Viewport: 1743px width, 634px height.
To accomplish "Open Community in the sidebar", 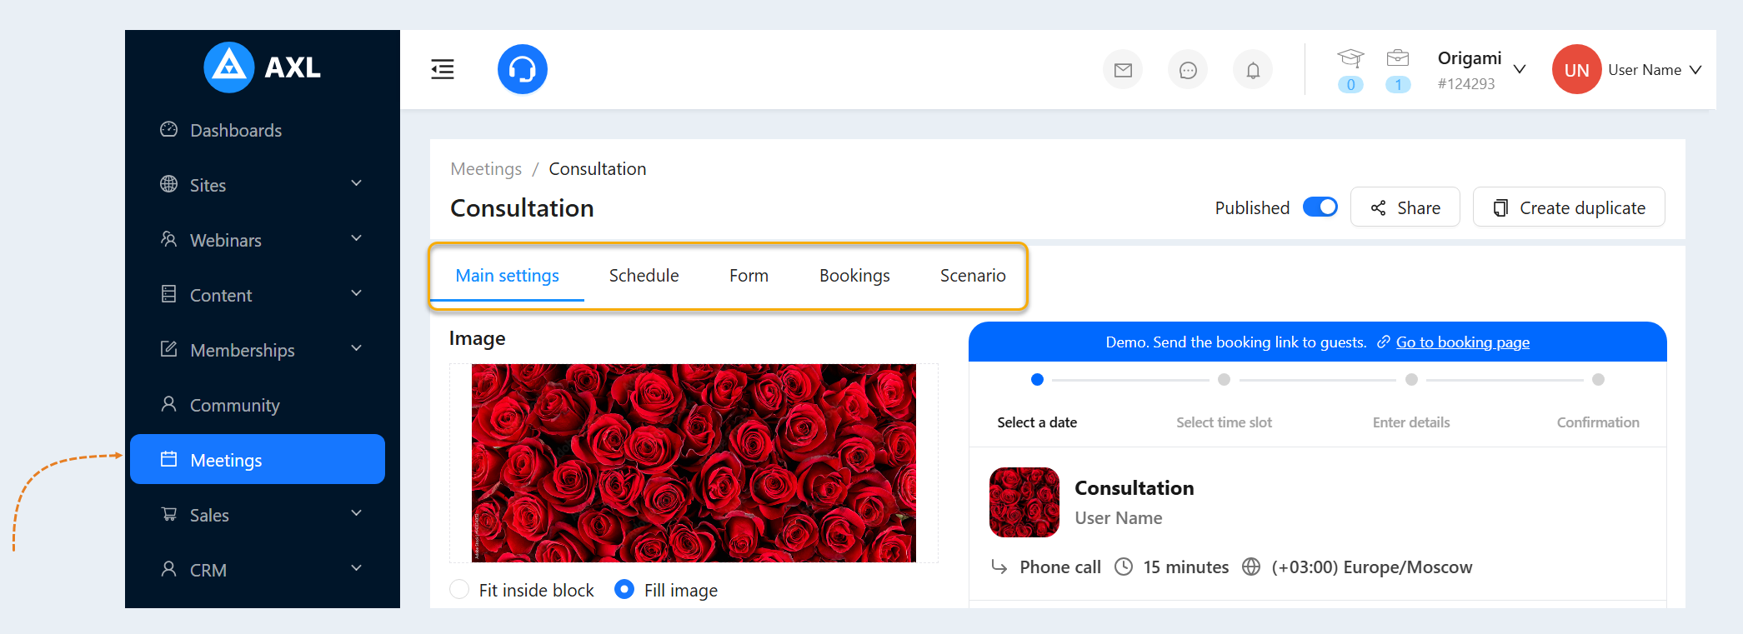I will click(258, 405).
